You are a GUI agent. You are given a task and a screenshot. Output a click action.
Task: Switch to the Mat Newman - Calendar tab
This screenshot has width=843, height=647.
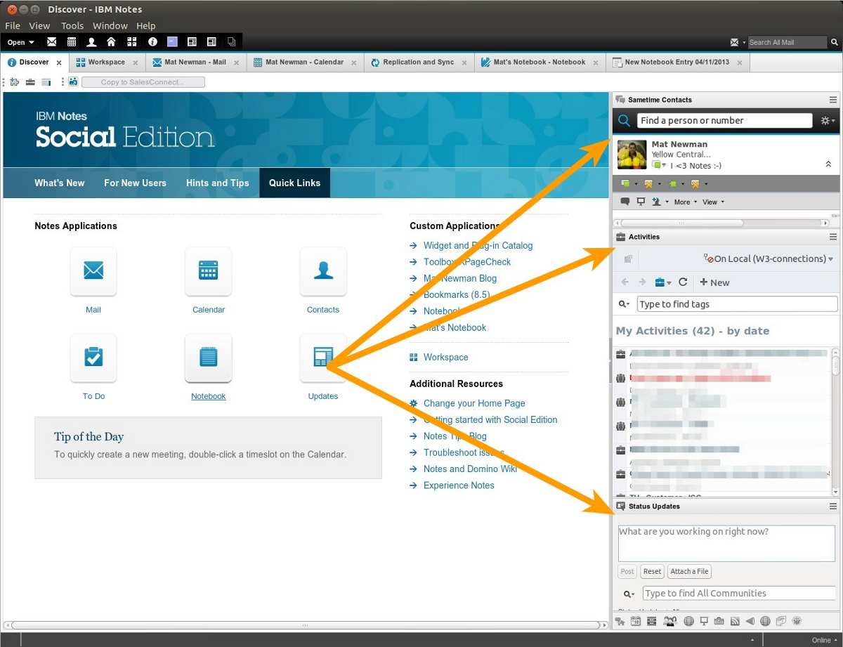click(x=303, y=62)
